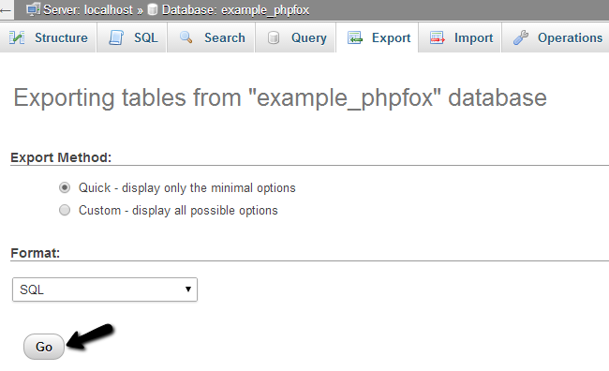This screenshot has width=609, height=371.
Task: Click the Go button
Action: [x=44, y=347]
